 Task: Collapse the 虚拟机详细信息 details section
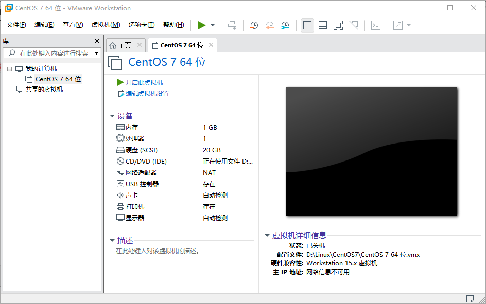pyautogui.click(x=267, y=235)
